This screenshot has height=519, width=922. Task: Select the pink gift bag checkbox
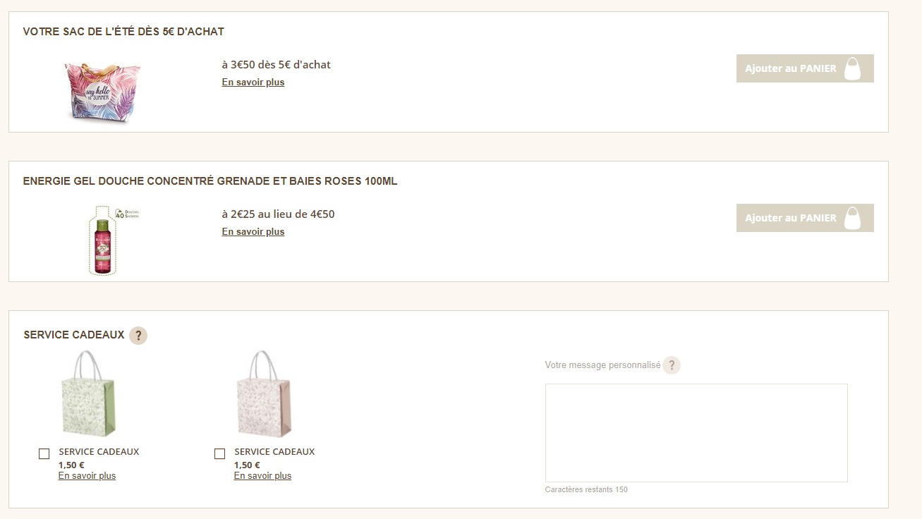[219, 454]
